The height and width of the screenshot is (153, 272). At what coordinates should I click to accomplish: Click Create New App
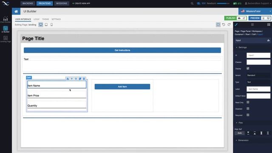81,3
